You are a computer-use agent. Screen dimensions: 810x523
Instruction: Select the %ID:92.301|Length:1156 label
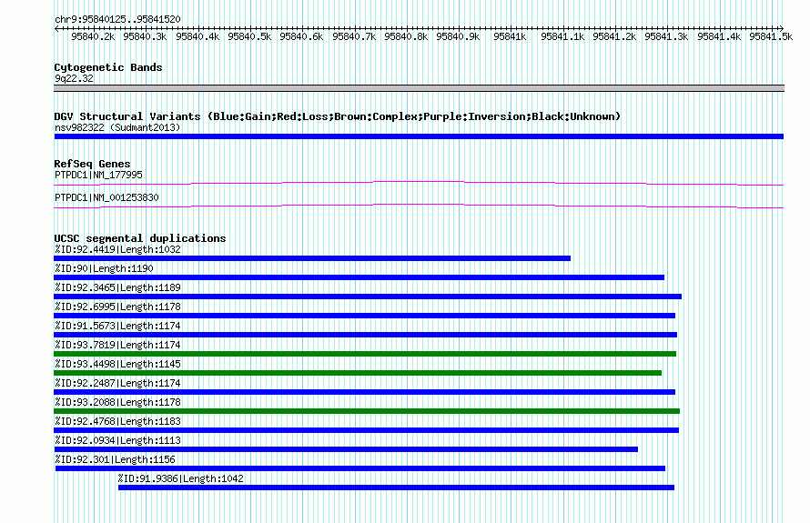click(x=116, y=459)
